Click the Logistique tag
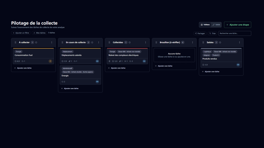Image resolution: width=264 pixels, height=148 pixels. click(207, 52)
